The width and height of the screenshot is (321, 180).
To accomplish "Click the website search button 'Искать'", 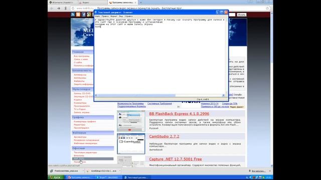I will point(242,14).
